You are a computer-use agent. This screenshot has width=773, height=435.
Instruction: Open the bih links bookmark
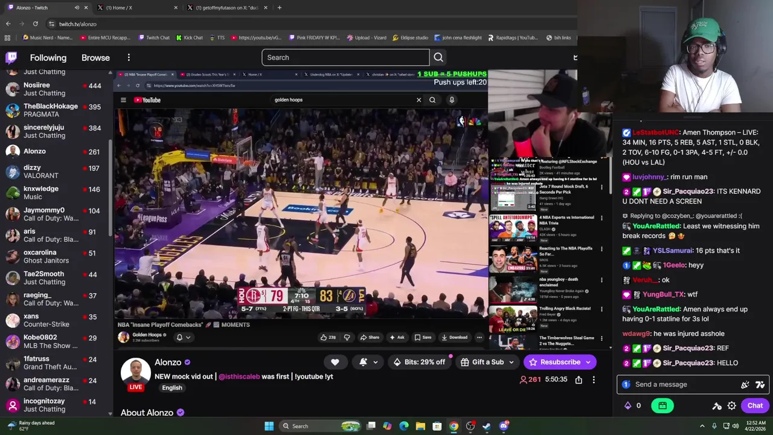point(558,37)
